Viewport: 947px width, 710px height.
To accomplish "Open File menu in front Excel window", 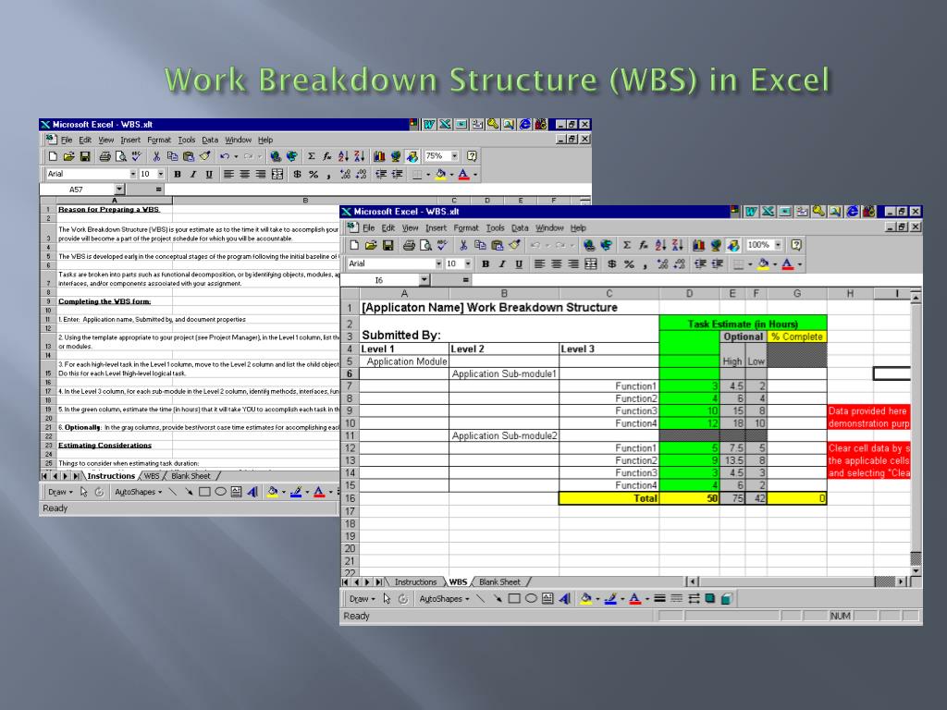I will (368, 228).
